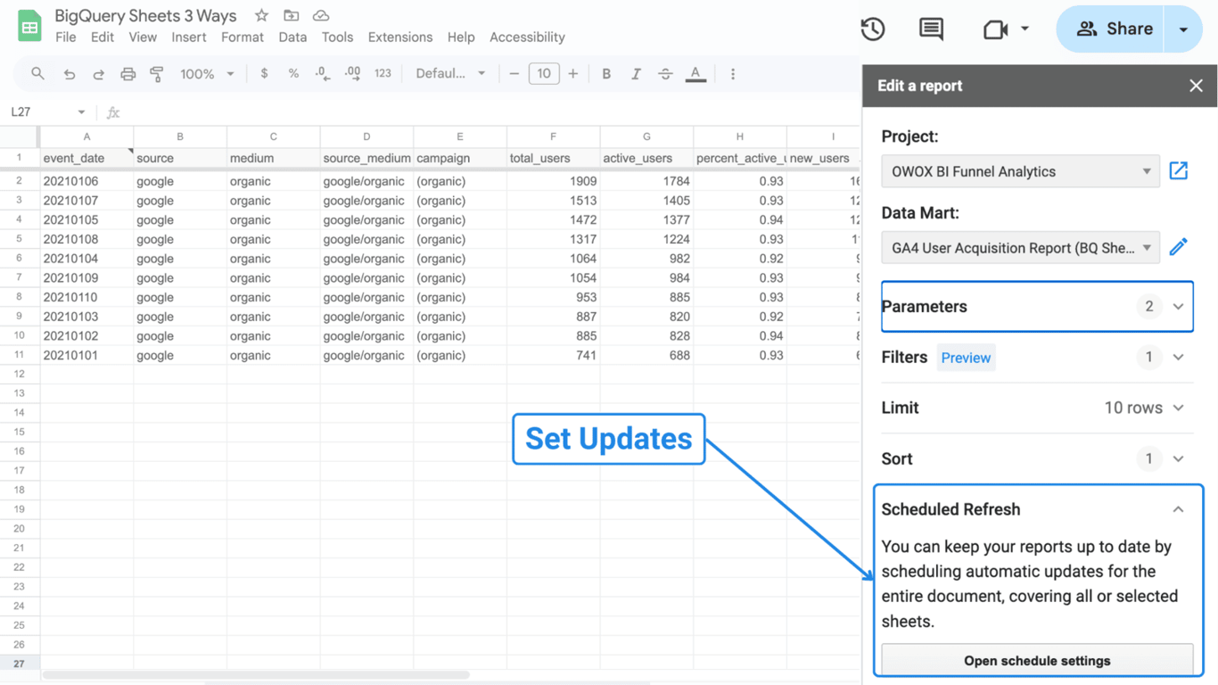1218x685 pixels.
Task: Open the Name box dropdown arrow
Action: 81,112
